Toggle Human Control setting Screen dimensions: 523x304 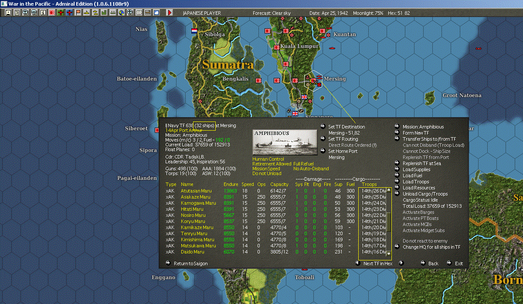click(268, 159)
